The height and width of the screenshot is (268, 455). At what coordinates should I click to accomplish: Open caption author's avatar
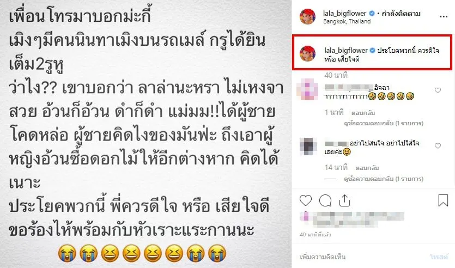coord(307,54)
